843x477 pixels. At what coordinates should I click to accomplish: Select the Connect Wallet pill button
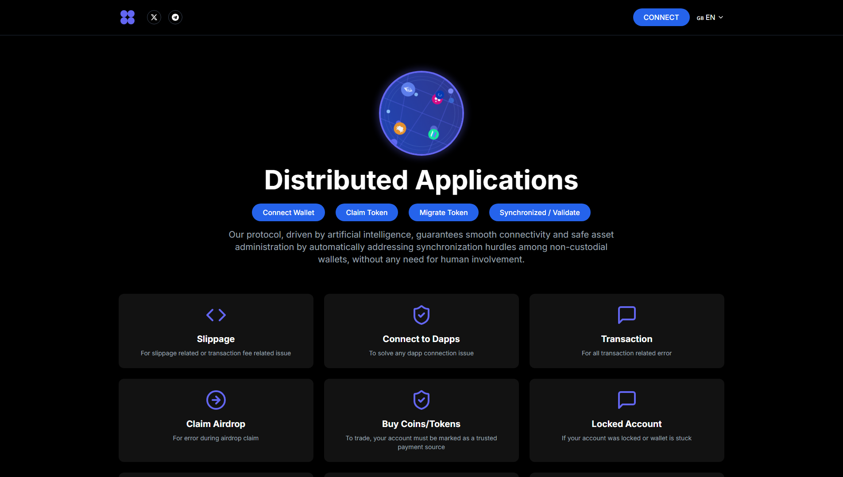(x=288, y=212)
